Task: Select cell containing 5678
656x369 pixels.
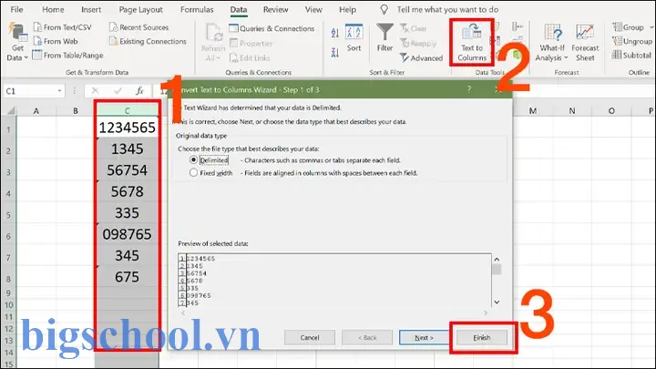Action: 128,191
